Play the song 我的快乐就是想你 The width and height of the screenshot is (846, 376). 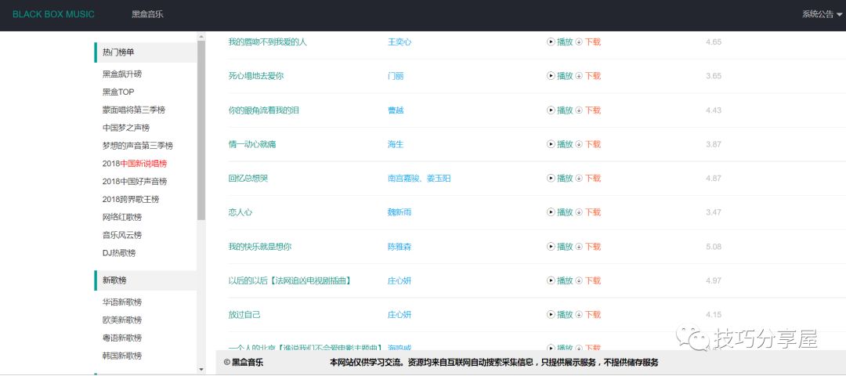click(x=560, y=247)
